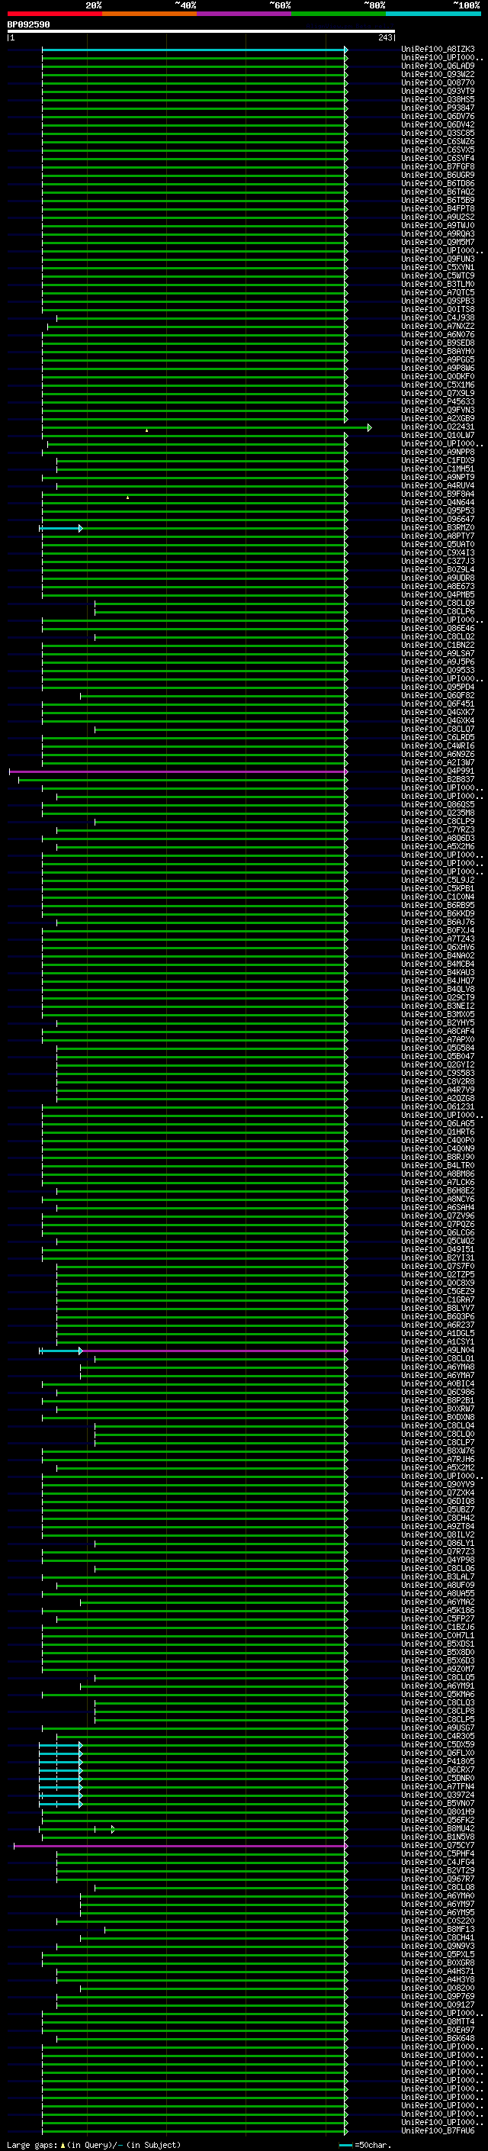488x2151 pixels.
Task: Open hit UniRef100_O22431
Action: pos(438,427)
